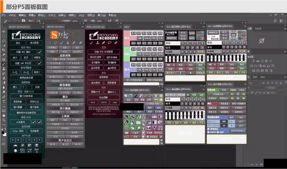Toggle Quick Mask mode icon in the toolbox
This screenshot has height=169, width=287.
(x=4, y=139)
